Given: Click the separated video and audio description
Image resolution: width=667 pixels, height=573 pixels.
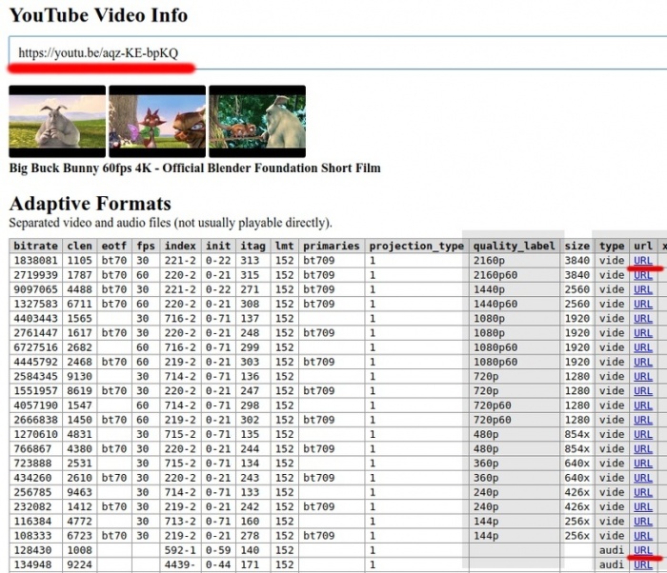Looking at the screenshot, I should (171, 223).
